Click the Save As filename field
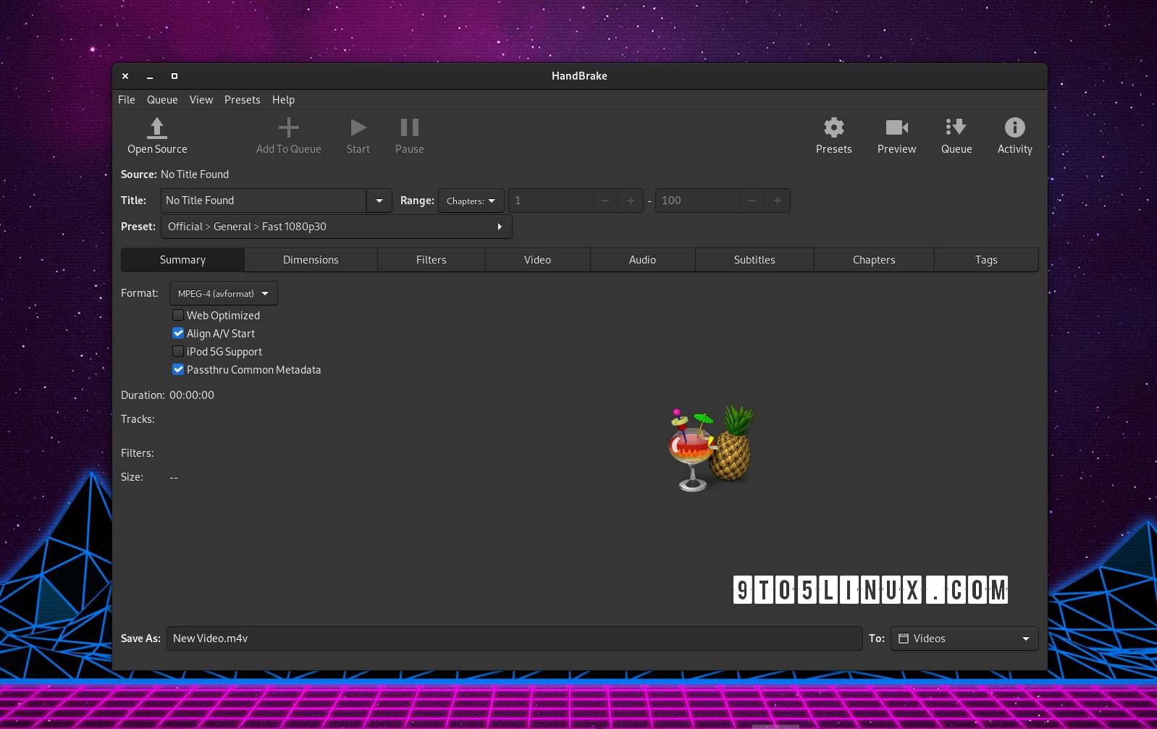 click(x=514, y=639)
